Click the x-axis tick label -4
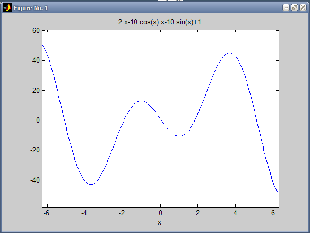The width and height of the screenshot is (310, 233). (x=84, y=213)
